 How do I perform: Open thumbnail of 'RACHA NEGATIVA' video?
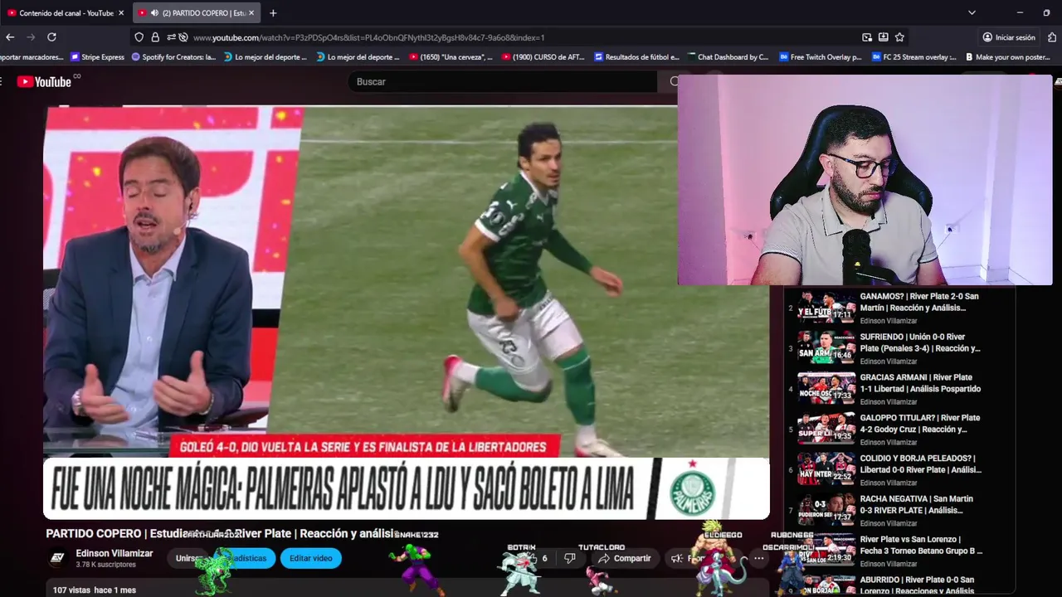[x=826, y=510]
